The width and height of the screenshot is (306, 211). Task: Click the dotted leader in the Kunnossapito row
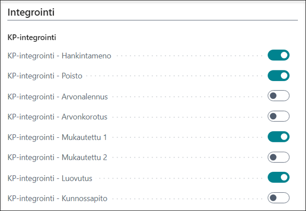pos(188,199)
